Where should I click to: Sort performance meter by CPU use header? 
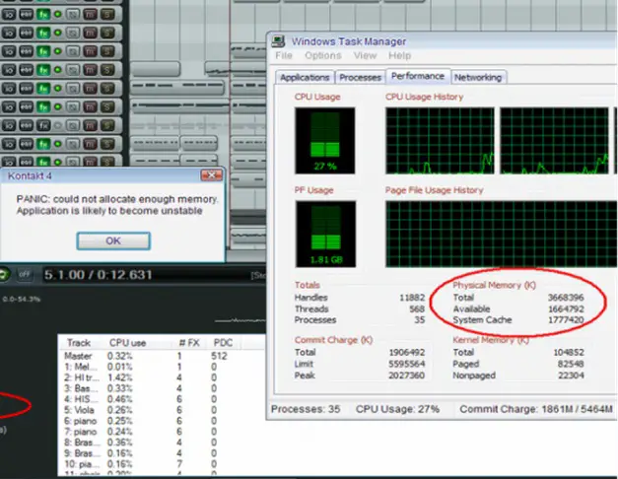[128, 343]
